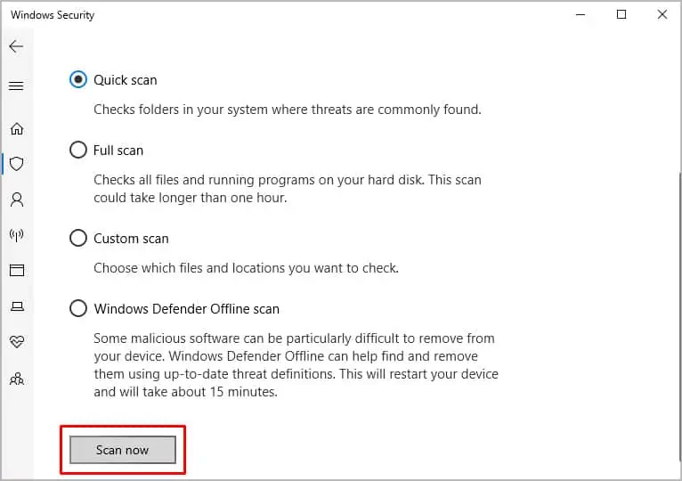Select the Quick scan radio button

point(78,79)
